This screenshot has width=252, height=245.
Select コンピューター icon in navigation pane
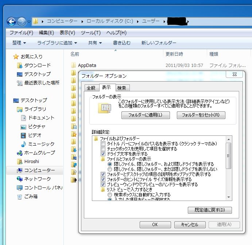[x=20, y=170]
